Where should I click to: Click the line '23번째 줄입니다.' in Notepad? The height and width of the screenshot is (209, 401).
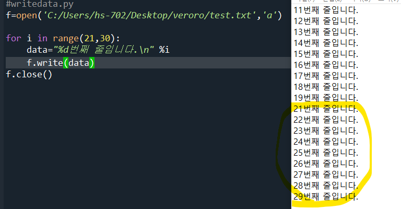(326, 131)
